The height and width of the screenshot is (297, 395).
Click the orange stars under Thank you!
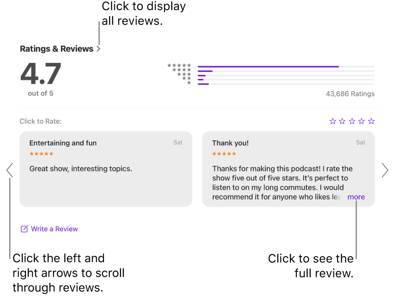coord(224,154)
